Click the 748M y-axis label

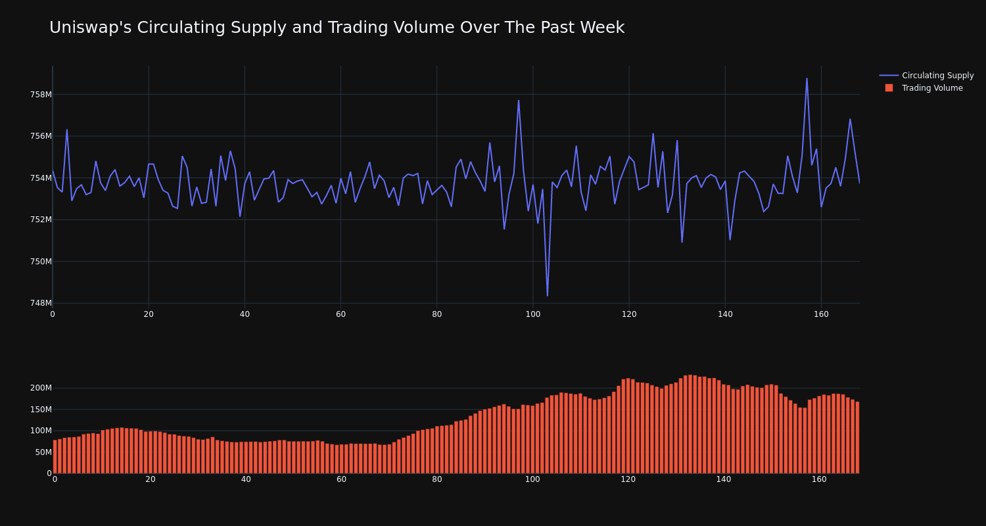41,303
